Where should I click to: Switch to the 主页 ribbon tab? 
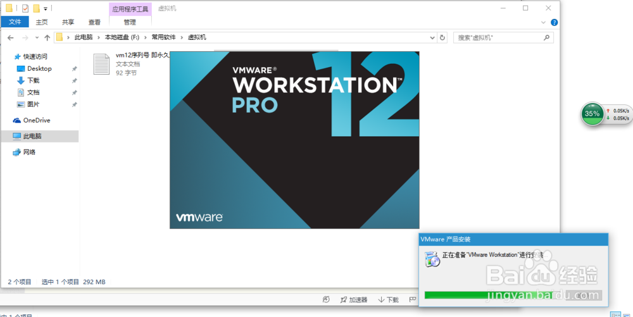pyautogui.click(x=42, y=22)
